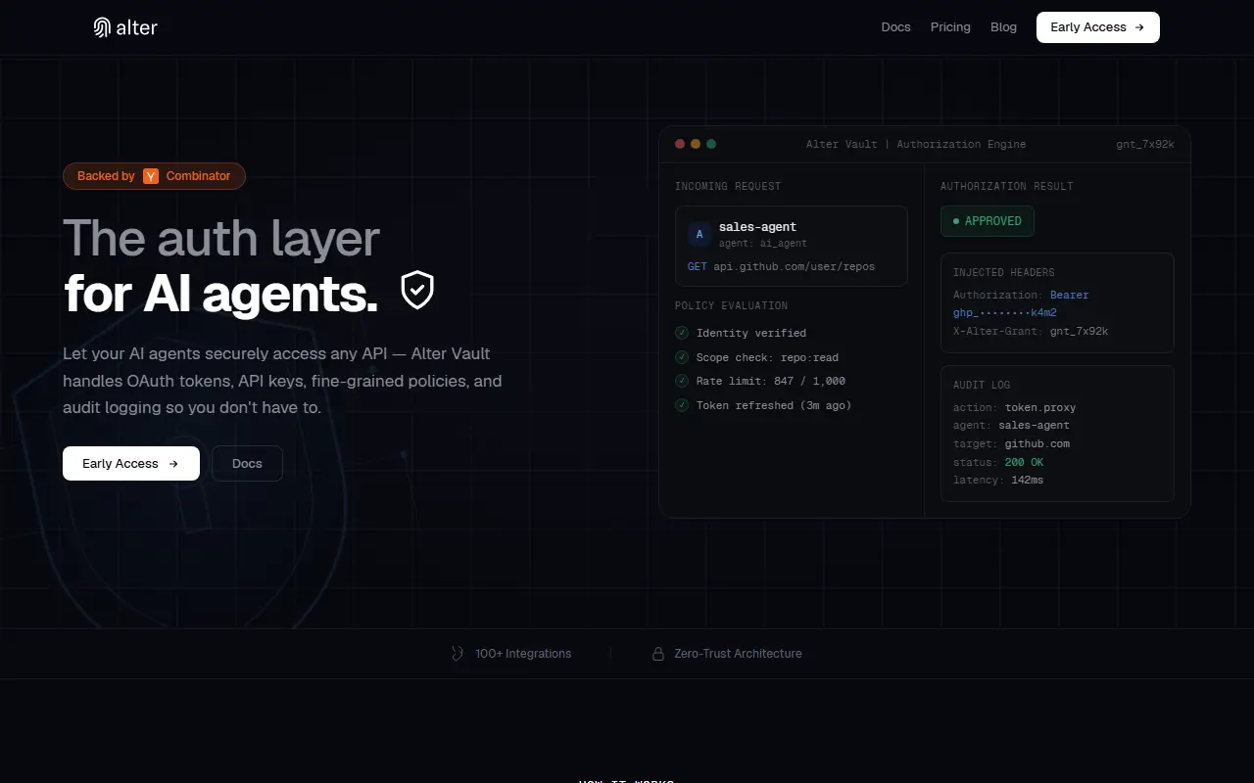Click the 'Authorization: Bearer' header line

click(x=1021, y=295)
